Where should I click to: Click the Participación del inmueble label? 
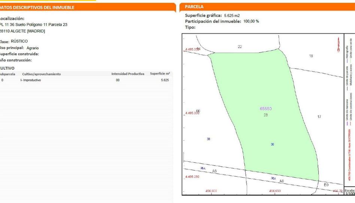(x=213, y=21)
